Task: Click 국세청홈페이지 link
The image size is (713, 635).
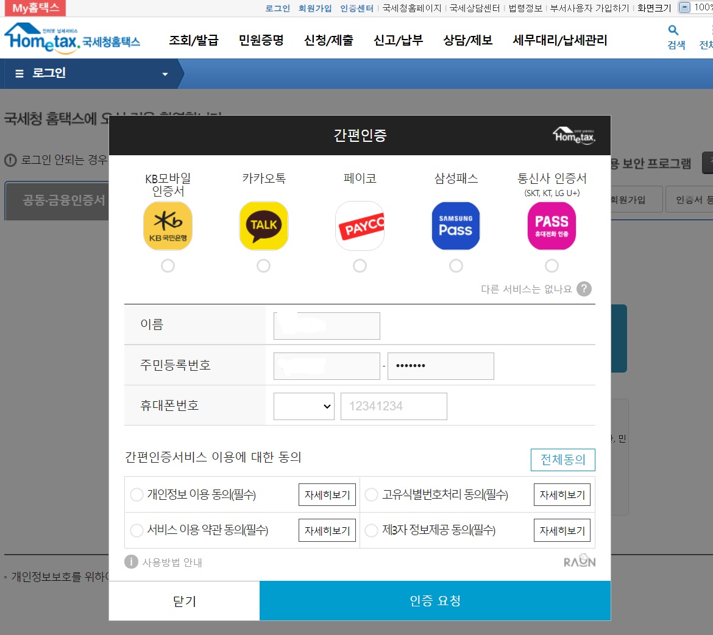Action: (412, 8)
